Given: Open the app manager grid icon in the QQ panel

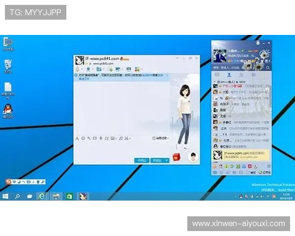Looking at the screenshot, I should pyautogui.click(x=269, y=166).
